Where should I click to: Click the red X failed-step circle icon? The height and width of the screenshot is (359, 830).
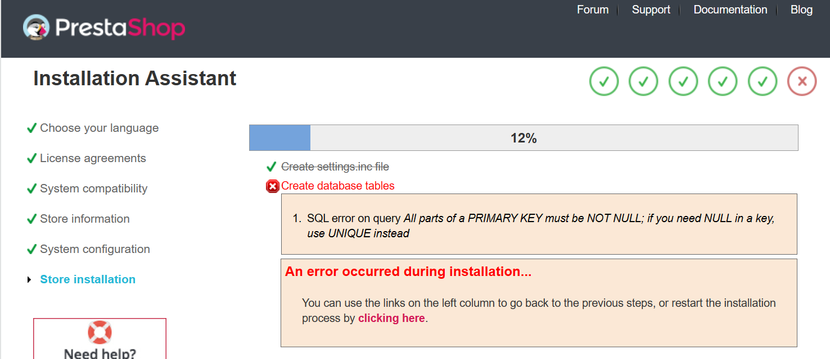pyautogui.click(x=802, y=81)
